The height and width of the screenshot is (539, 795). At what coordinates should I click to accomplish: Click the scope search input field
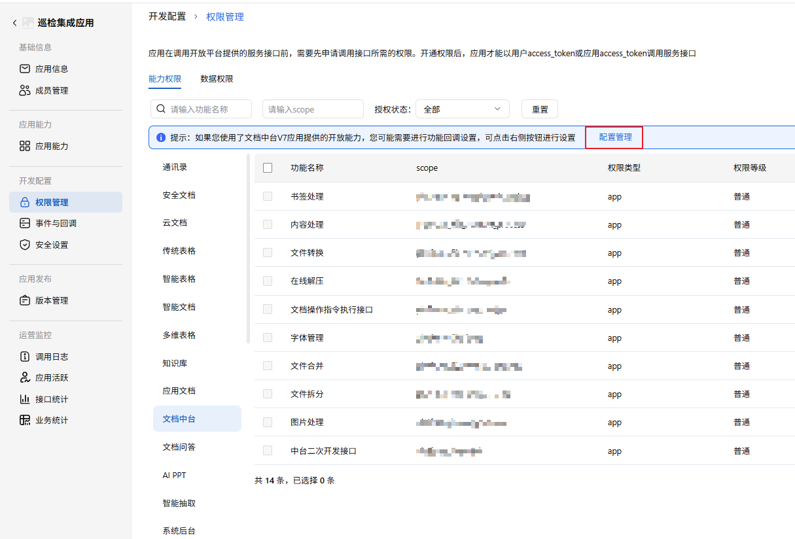[x=312, y=109]
